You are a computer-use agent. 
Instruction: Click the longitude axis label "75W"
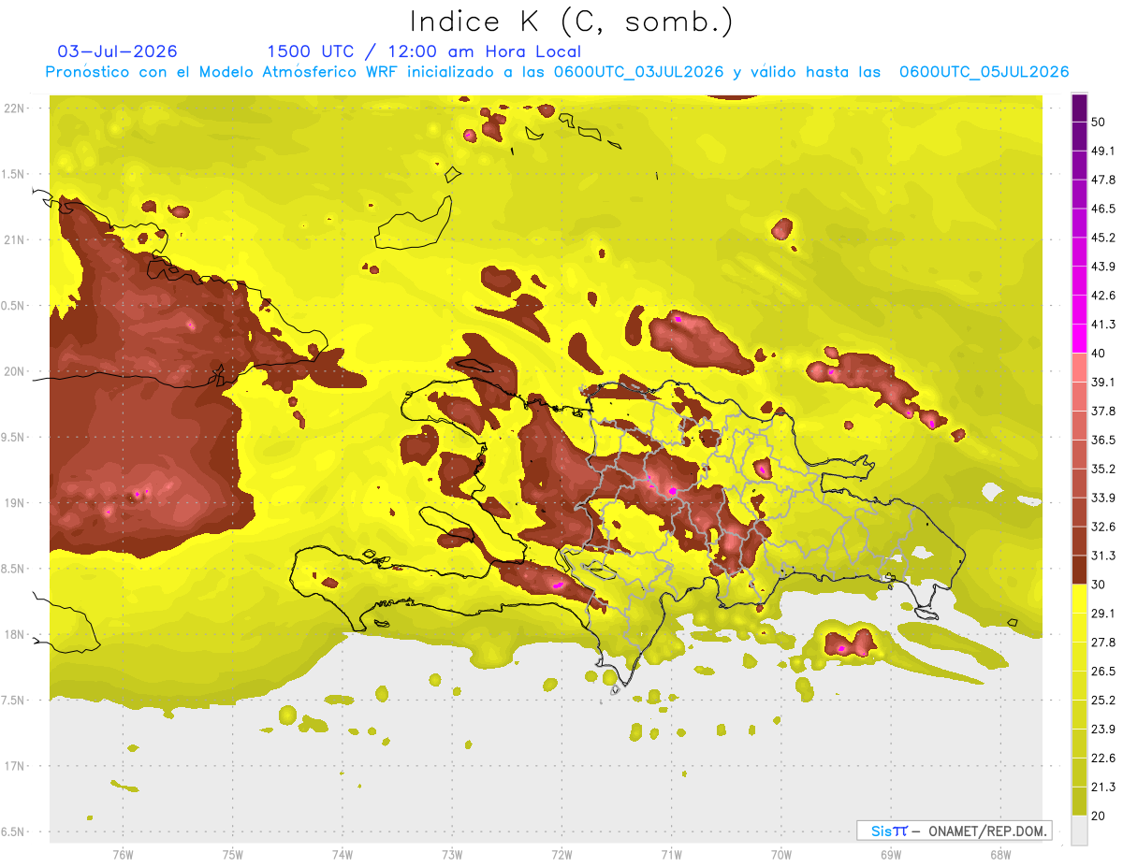(x=233, y=854)
